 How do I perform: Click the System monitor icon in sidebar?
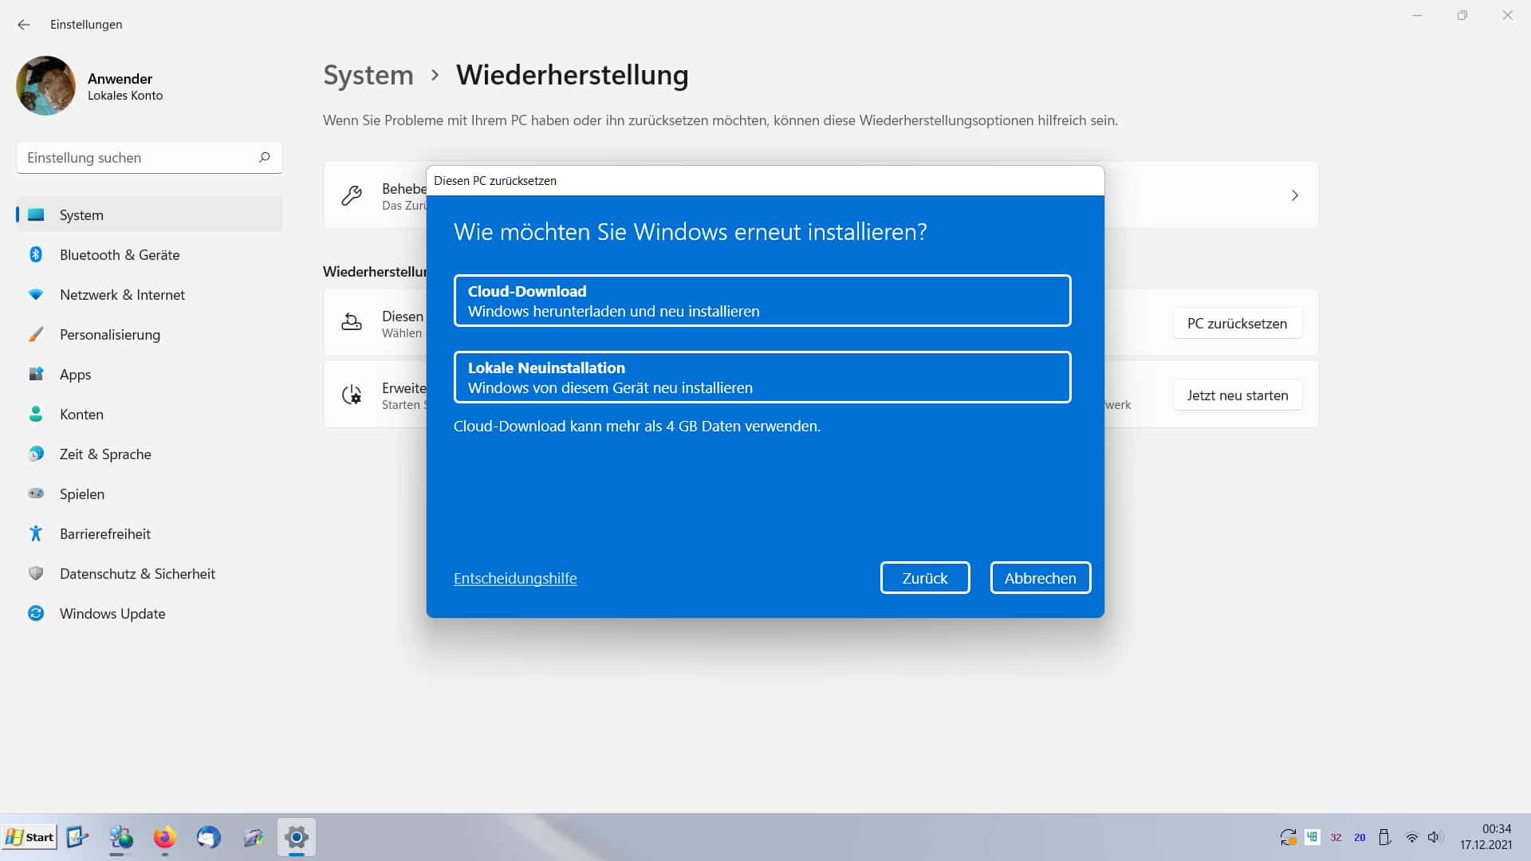tap(36, 214)
